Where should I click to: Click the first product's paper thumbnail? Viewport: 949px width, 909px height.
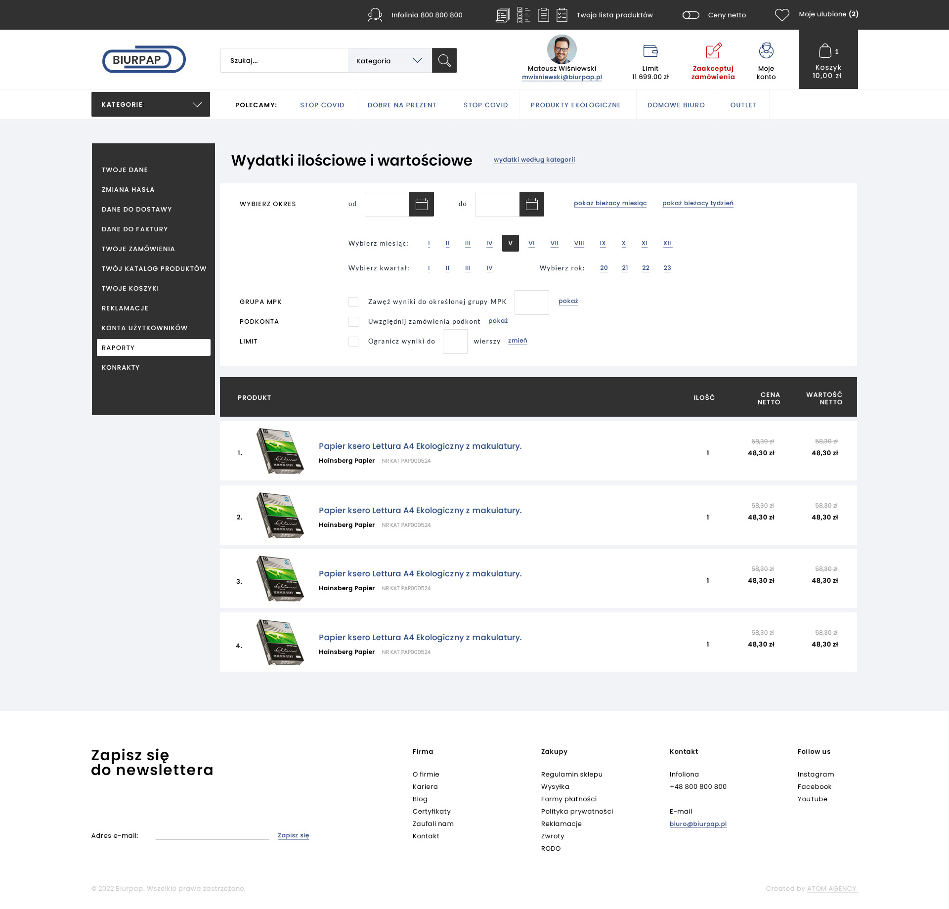click(280, 451)
